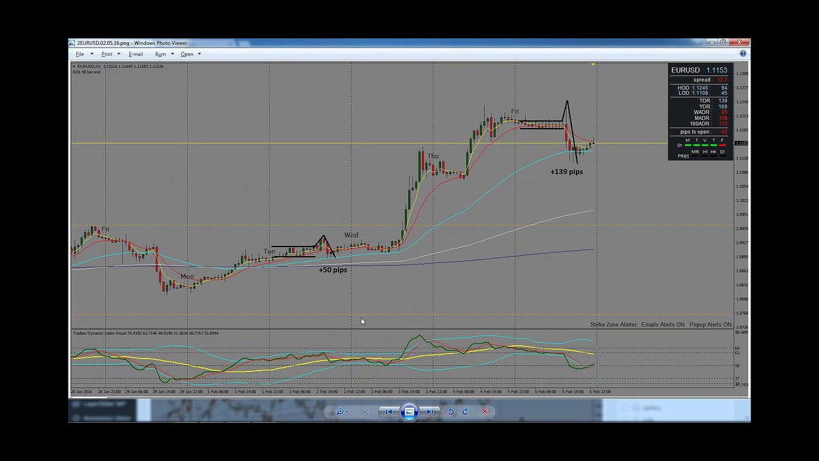This screenshot has height=461, width=819.
Task: Click the 'Thu' day label
Action: (433, 156)
